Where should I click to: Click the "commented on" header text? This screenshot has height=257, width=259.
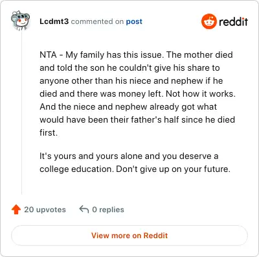[x=97, y=21]
